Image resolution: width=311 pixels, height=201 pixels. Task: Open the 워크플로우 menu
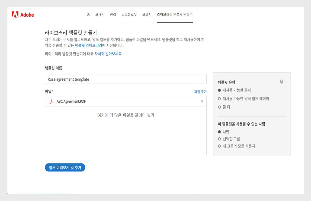[129, 15]
